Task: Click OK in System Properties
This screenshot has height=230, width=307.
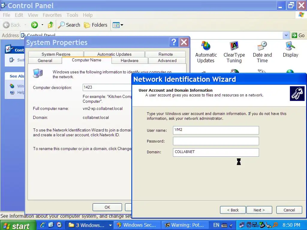Action: tap(107, 207)
